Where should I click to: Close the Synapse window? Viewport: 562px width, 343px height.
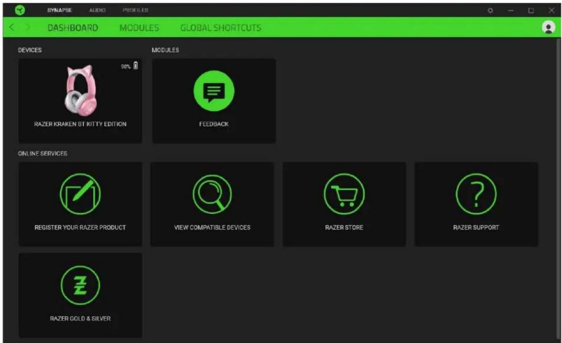(x=551, y=10)
